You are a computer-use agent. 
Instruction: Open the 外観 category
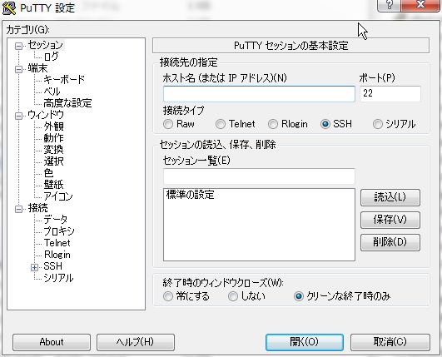(x=53, y=126)
